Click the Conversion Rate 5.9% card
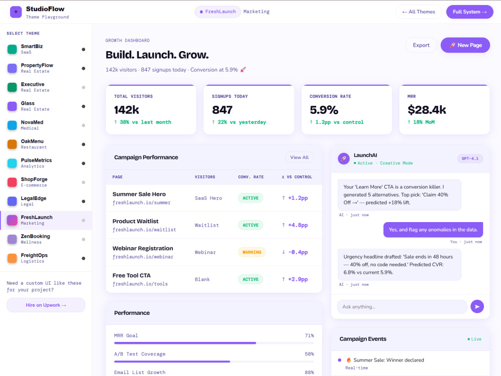This screenshot has height=376, width=501. click(347, 110)
